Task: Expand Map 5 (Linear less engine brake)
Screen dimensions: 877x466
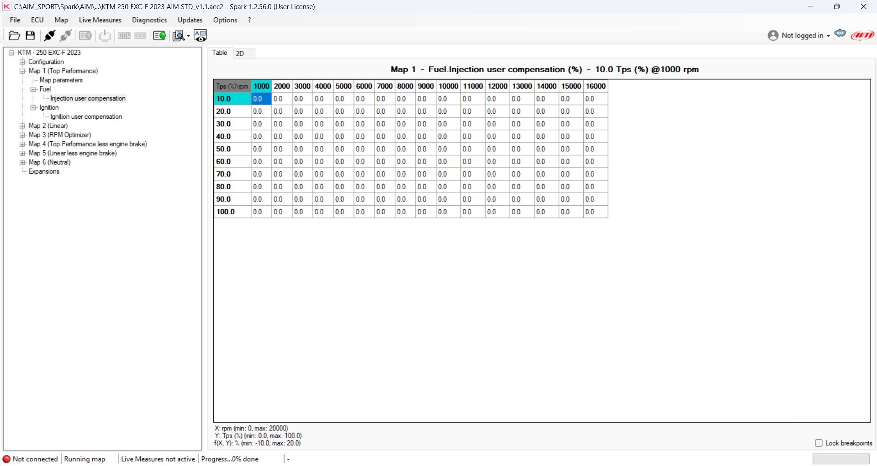Action: pyautogui.click(x=22, y=154)
